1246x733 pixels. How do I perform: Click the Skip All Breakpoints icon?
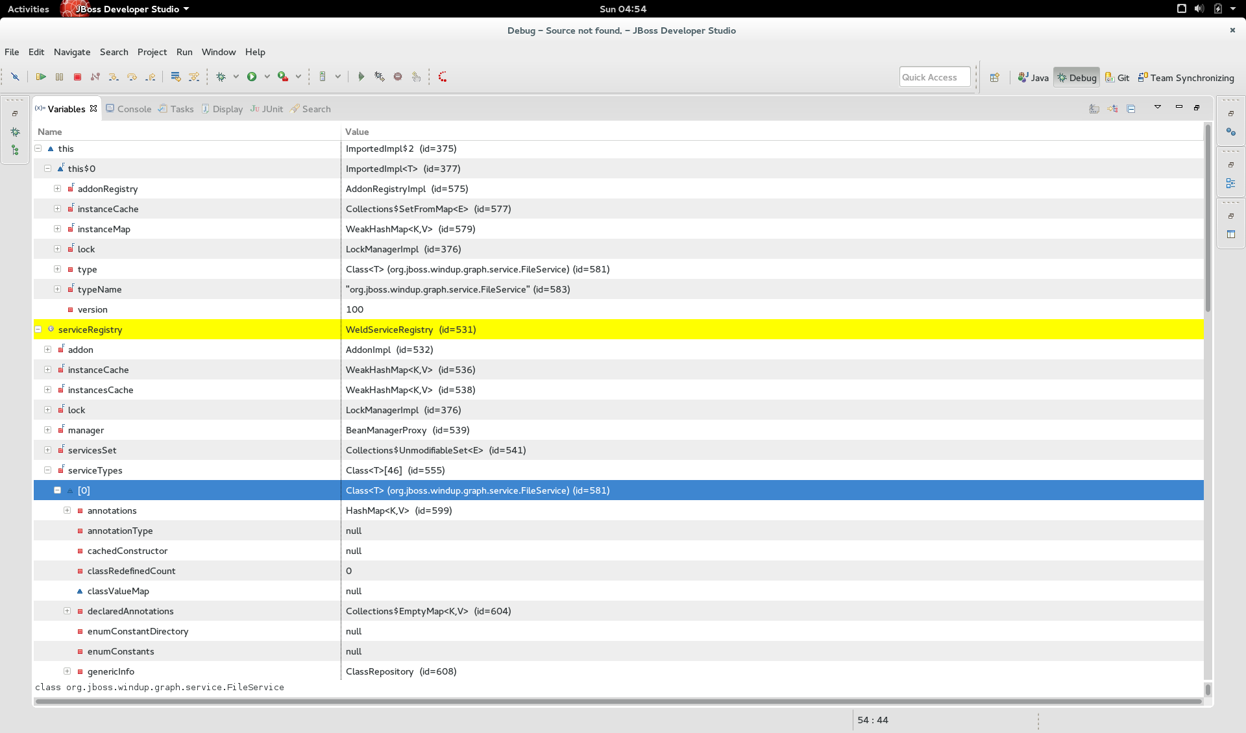pyautogui.click(x=15, y=77)
